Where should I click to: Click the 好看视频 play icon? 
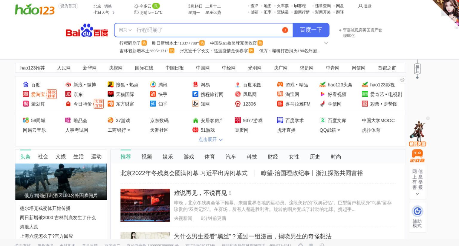click(322, 94)
